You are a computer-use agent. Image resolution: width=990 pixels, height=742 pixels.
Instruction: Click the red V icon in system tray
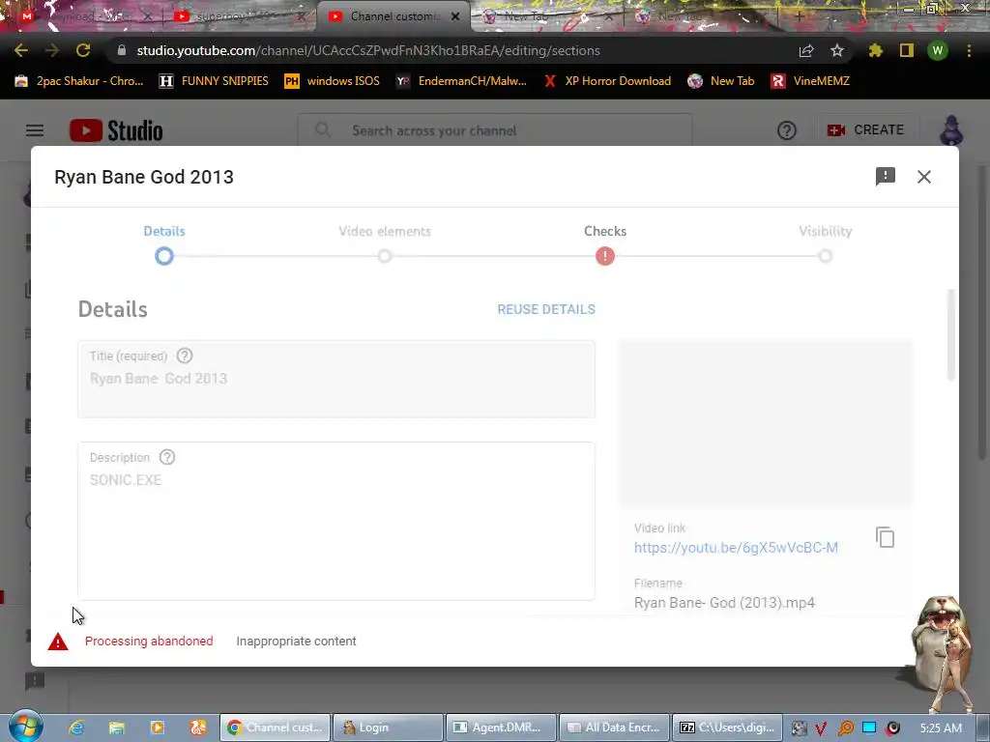(x=821, y=728)
